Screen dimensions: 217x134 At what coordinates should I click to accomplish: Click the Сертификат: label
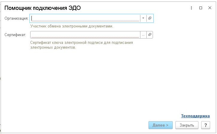coord(15,35)
